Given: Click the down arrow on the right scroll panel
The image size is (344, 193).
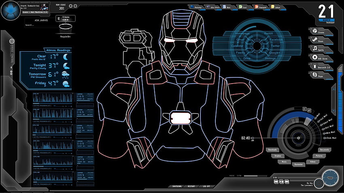Looking at the screenshot, I should click(x=334, y=111).
